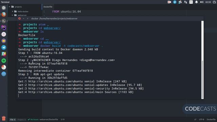Open the notifications bell indicator
Viewport: 217px width, 122px height.
[196, 2]
